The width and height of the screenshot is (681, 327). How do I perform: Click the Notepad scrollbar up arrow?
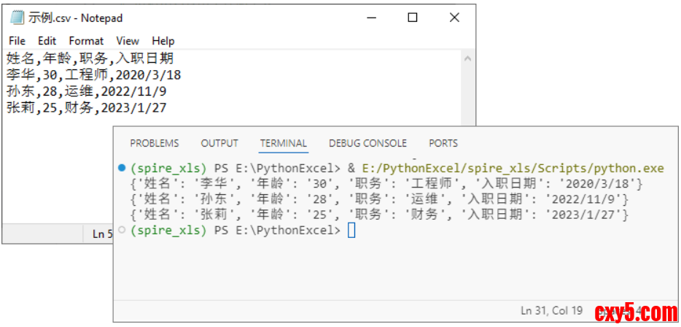click(x=468, y=58)
